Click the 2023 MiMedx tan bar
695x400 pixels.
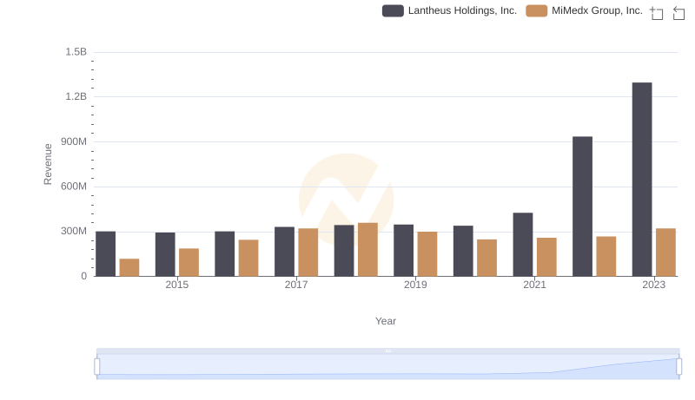tap(665, 252)
